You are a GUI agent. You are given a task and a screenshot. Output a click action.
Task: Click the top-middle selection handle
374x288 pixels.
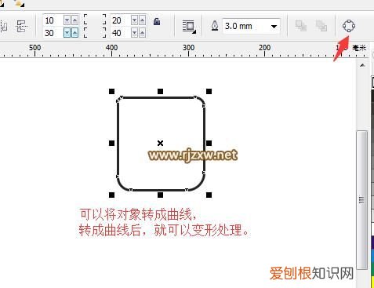coord(160,91)
